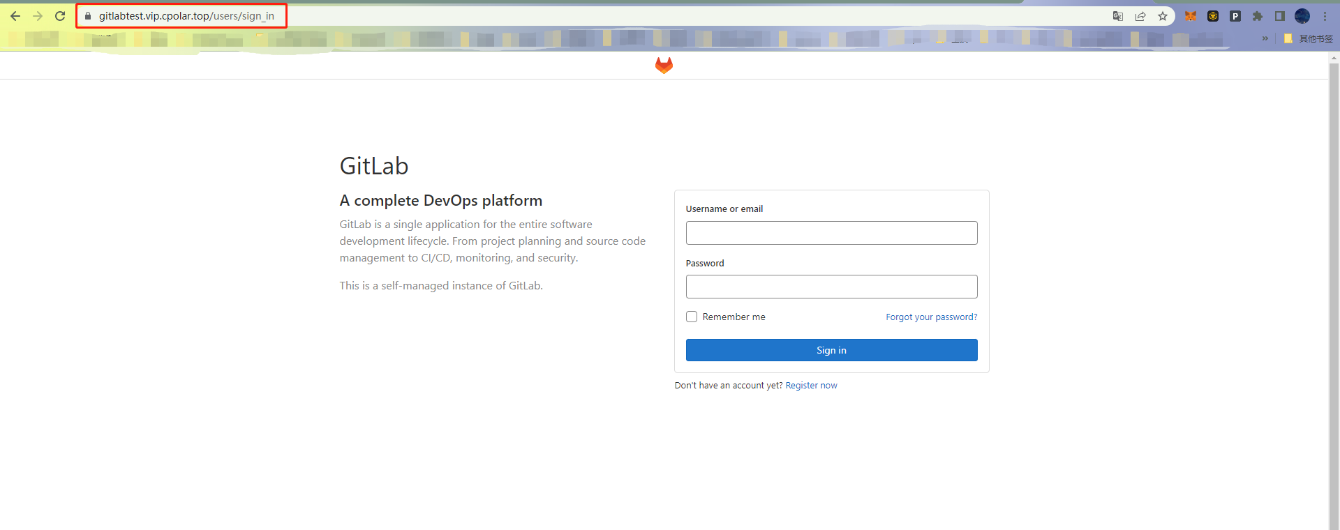Open the yellow lion extension icon

[x=1213, y=16]
